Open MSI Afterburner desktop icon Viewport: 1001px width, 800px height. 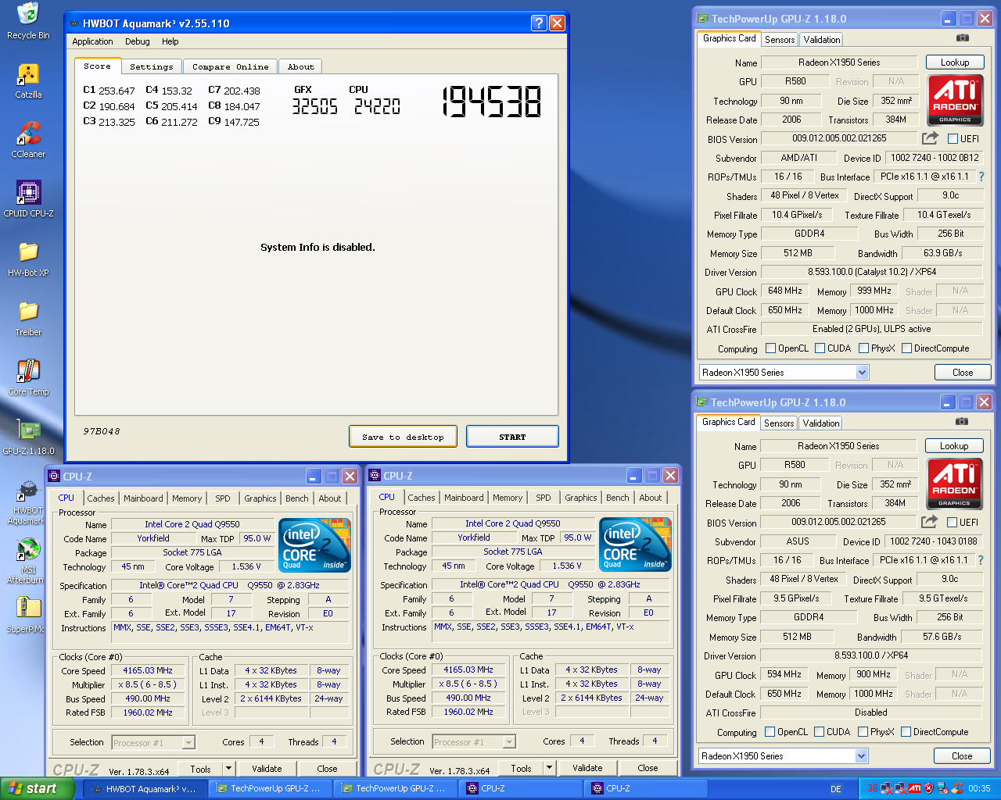[28, 560]
